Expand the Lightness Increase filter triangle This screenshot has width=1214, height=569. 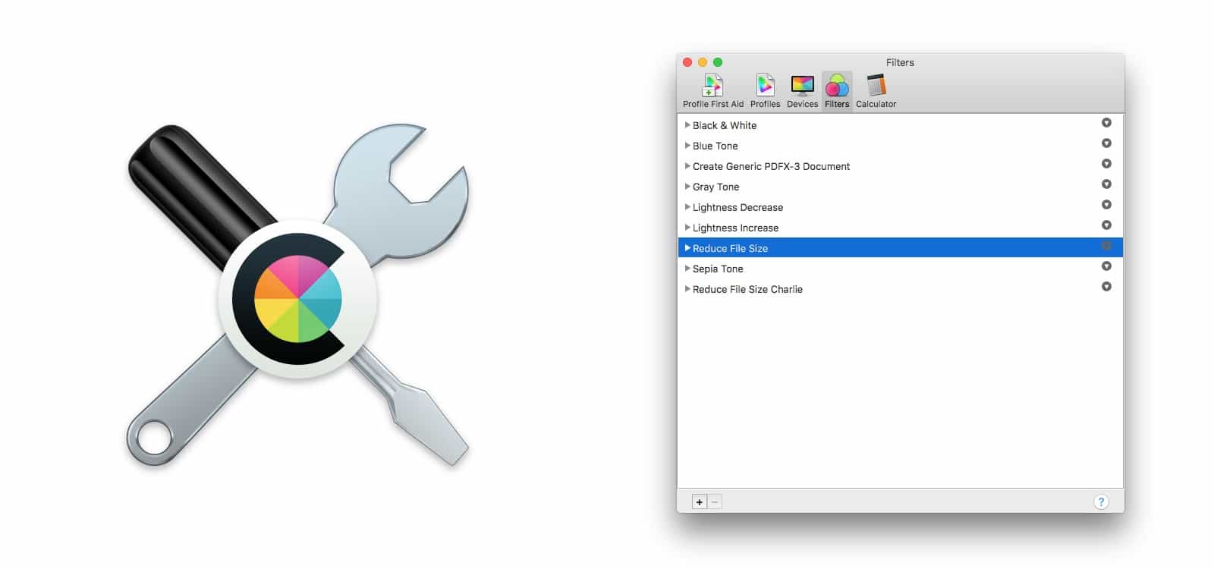click(x=687, y=228)
